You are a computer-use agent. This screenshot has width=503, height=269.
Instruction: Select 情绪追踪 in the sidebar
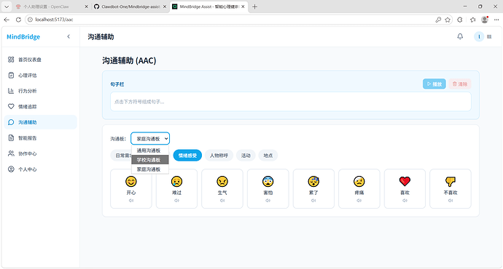40,107
